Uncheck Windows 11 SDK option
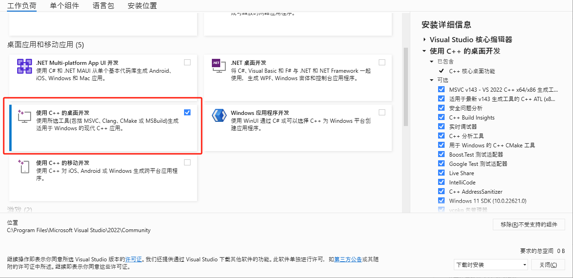 (441, 201)
